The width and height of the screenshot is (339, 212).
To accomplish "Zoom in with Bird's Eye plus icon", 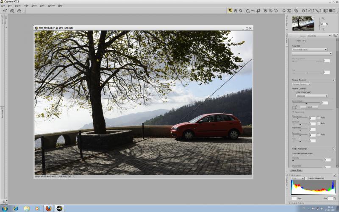I will coord(323,19).
